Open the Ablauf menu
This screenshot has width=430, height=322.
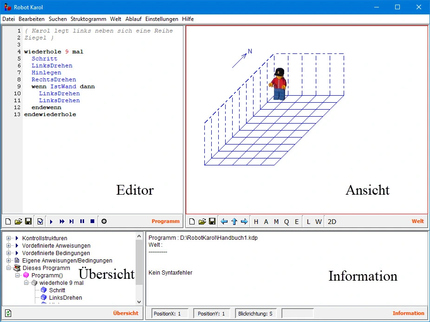[133, 19]
